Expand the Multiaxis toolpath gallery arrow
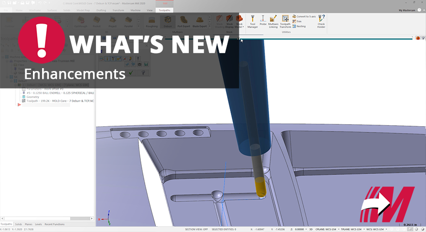426x232 pixels. click(210, 26)
